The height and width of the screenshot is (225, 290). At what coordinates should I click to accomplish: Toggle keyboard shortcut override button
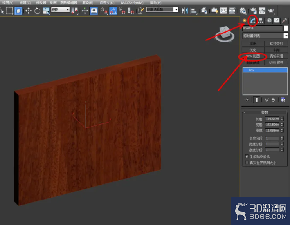[x=94, y=11]
